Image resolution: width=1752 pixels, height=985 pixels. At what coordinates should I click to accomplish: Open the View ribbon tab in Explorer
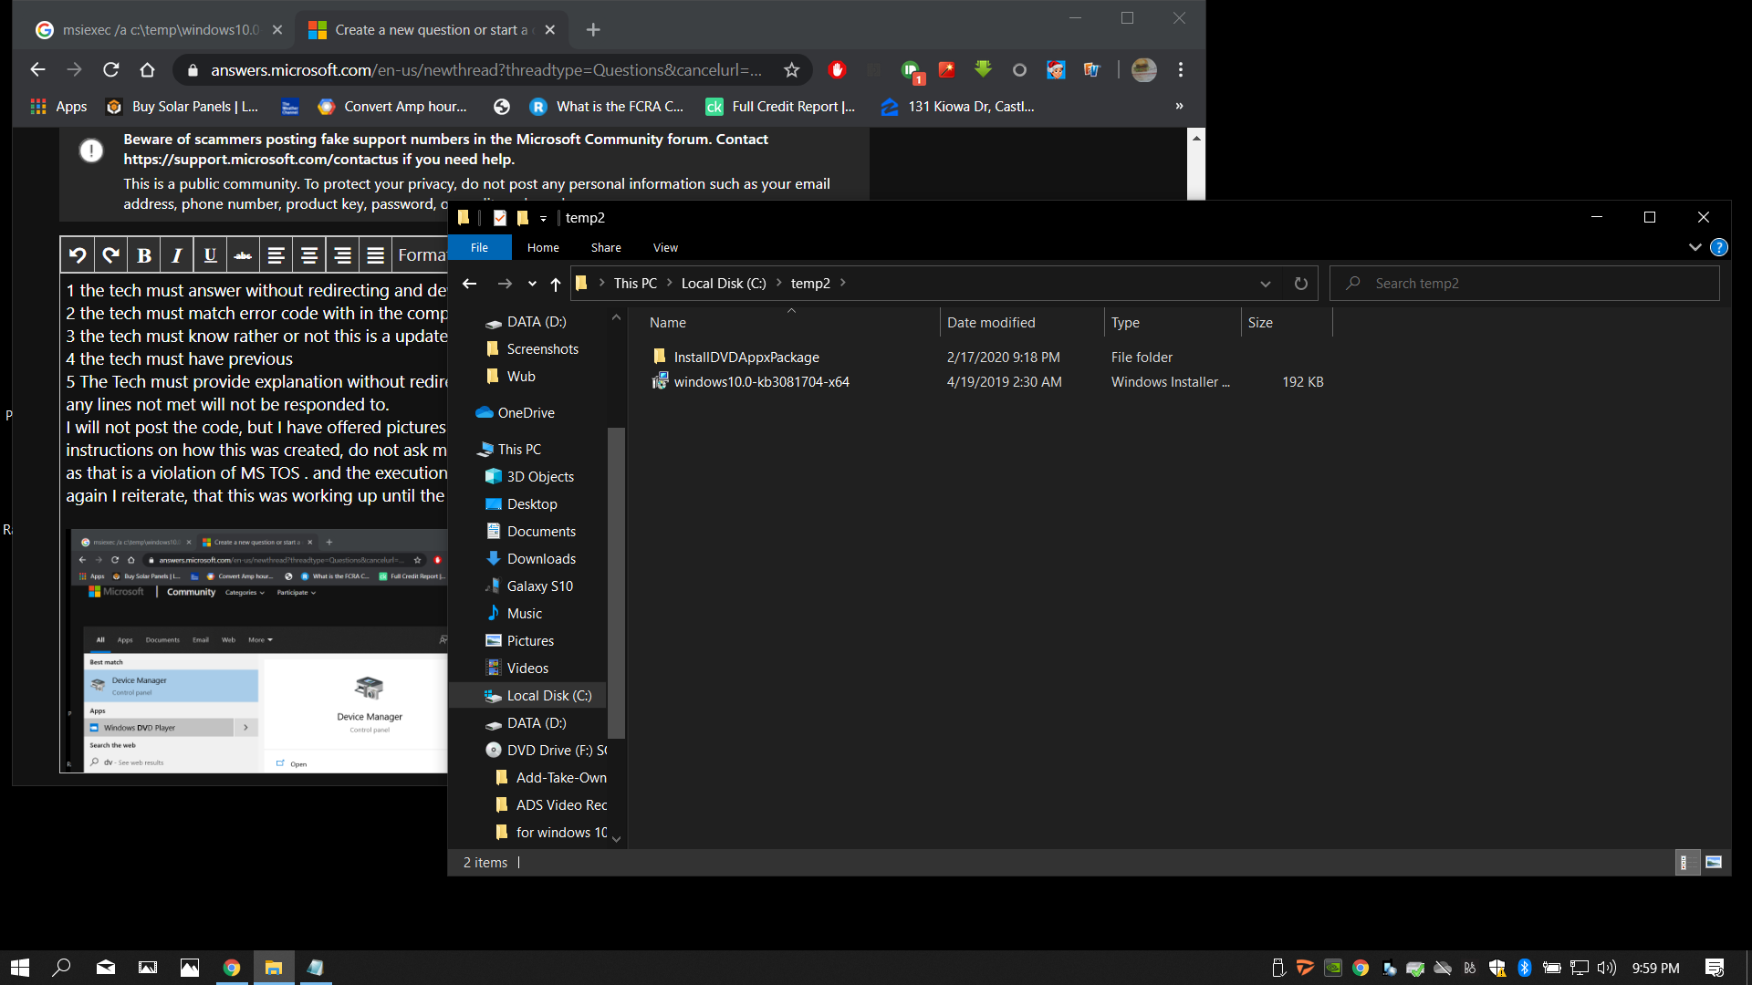click(665, 248)
